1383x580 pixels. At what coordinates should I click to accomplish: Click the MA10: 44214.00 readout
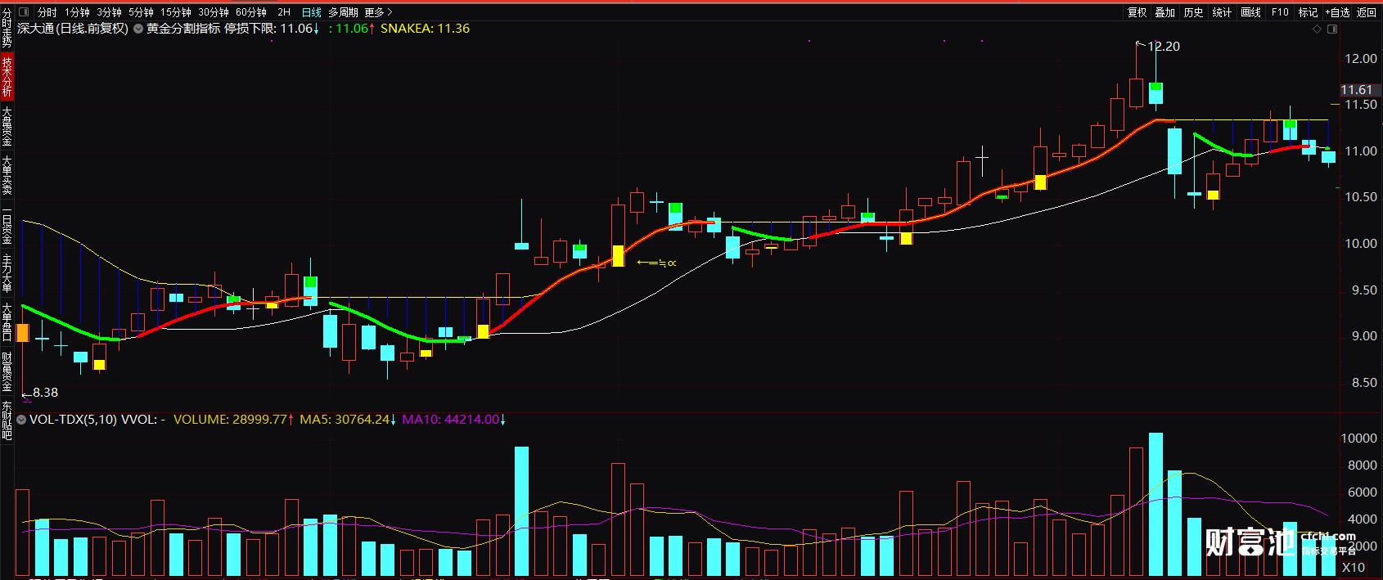[x=453, y=420]
